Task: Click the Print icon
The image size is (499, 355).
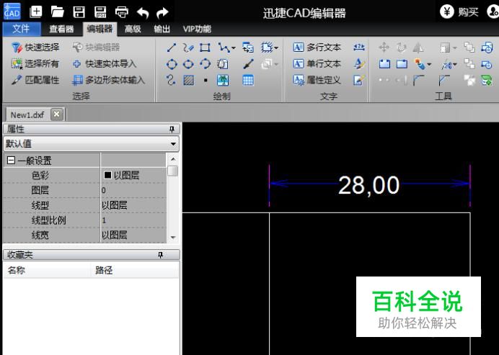Action: tap(122, 12)
